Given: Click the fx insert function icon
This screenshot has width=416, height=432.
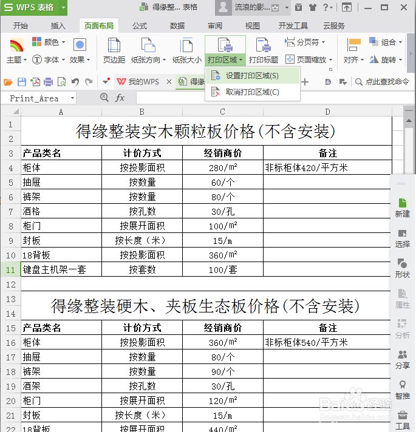Looking at the screenshot, I should pos(120,98).
